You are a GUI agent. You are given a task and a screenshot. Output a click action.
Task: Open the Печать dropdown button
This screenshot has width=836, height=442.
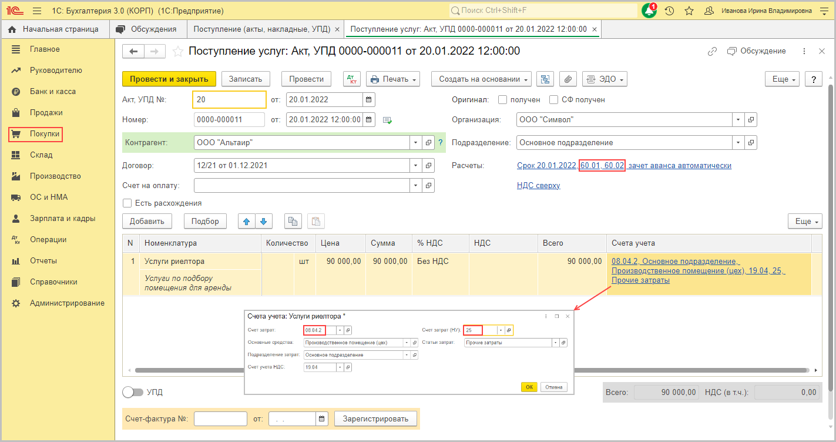[393, 79]
